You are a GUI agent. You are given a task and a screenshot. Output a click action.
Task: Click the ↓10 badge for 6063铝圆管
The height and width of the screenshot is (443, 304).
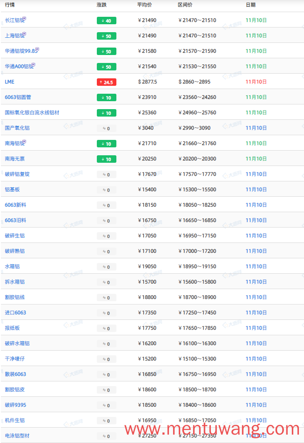tap(107, 98)
